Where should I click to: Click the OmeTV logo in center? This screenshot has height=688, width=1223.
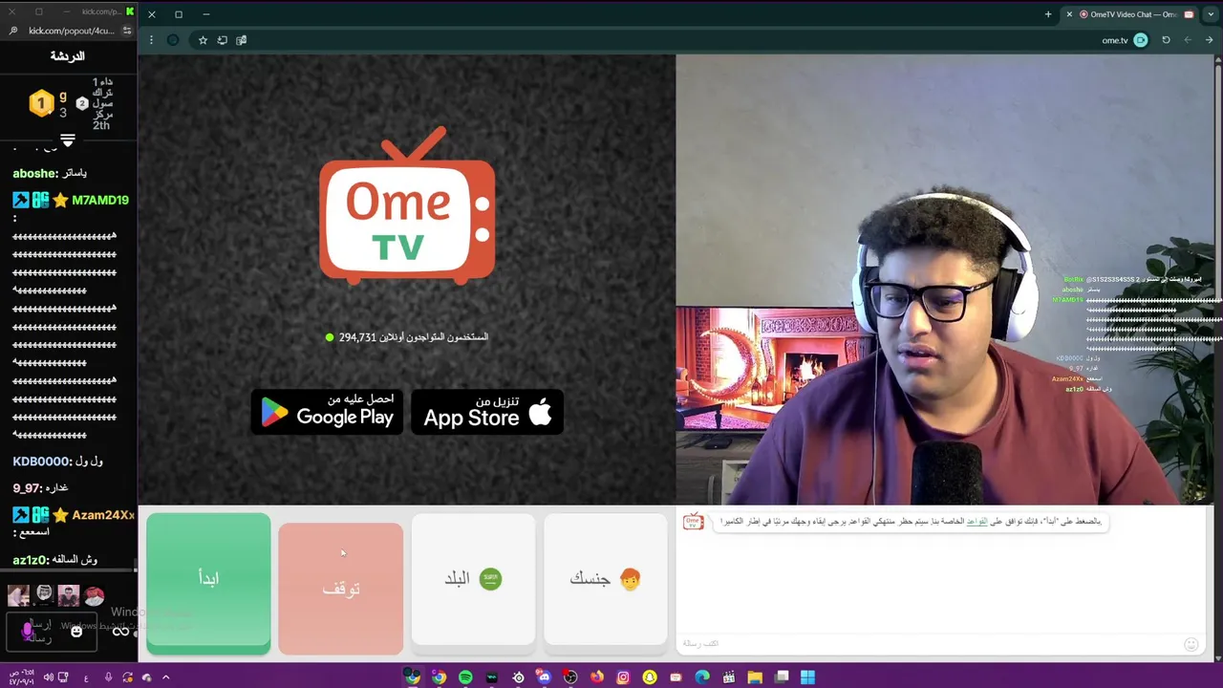coord(407,205)
